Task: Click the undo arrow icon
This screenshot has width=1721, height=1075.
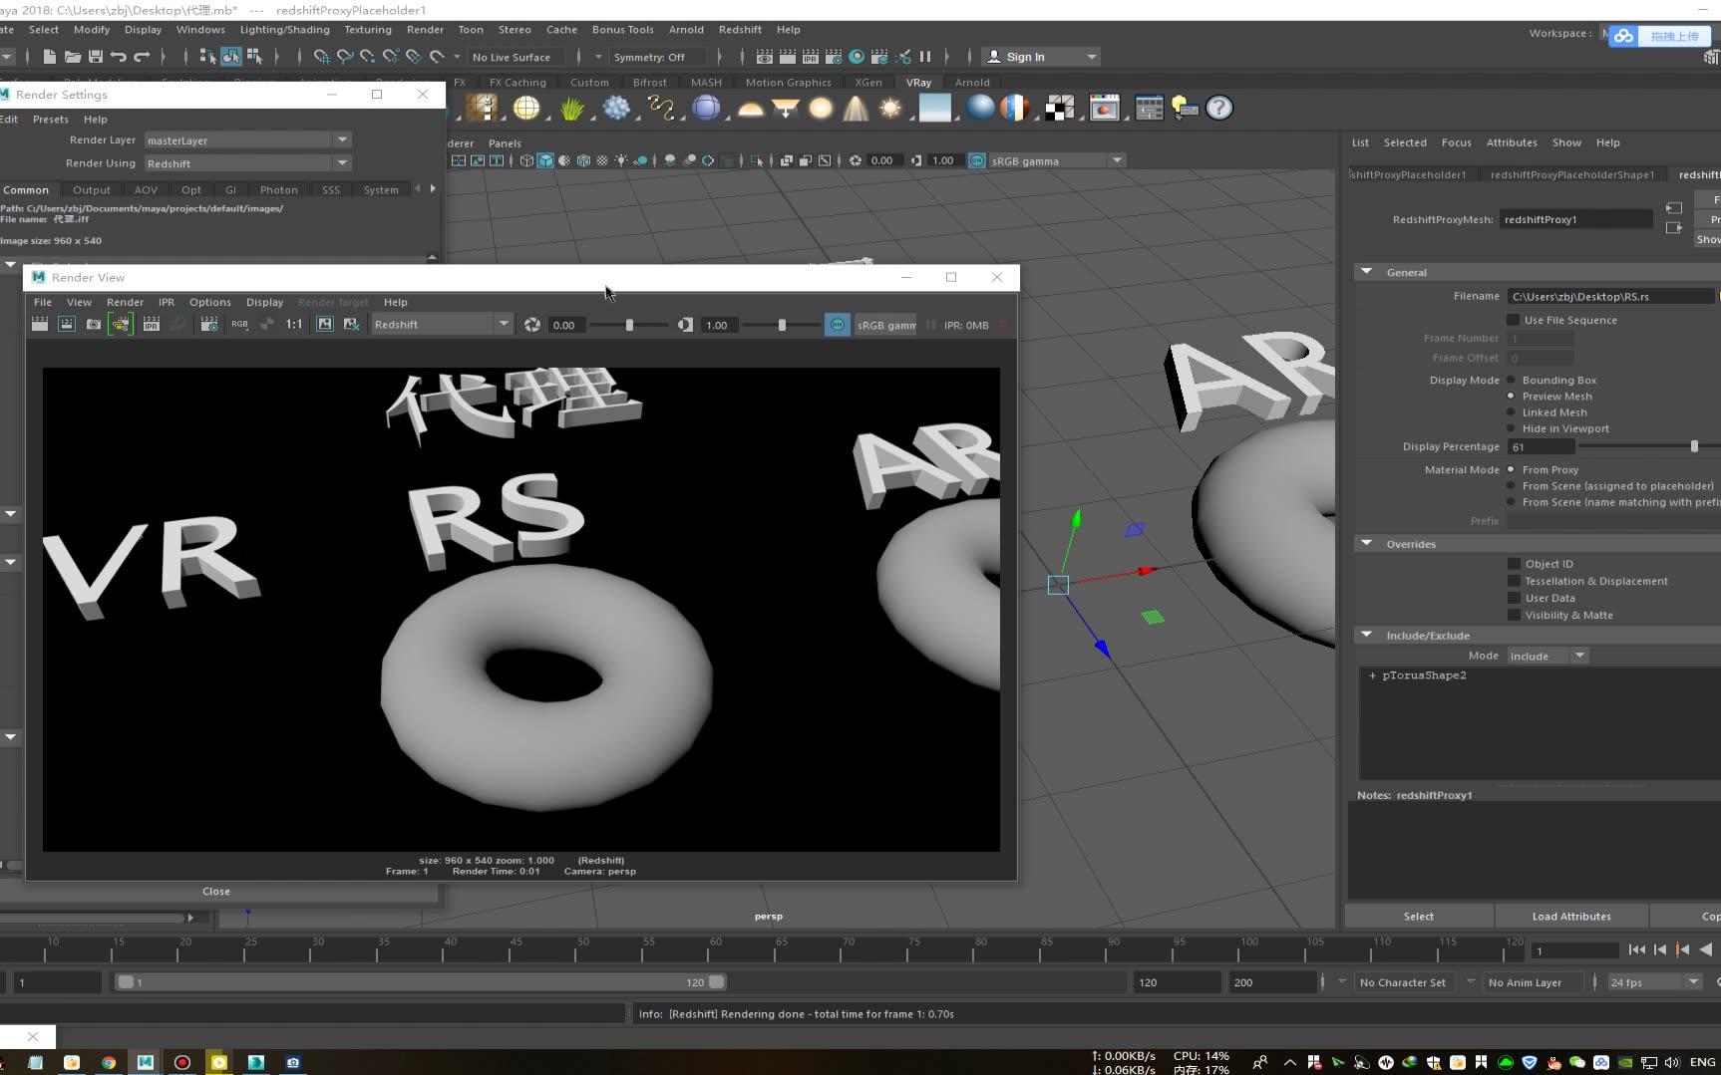Action: point(119,57)
